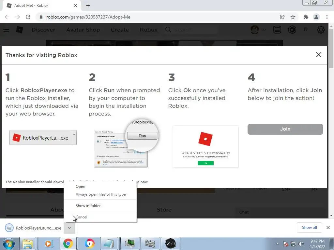Close the Thanks for visiting Roblox dialog

click(x=318, y=55)
